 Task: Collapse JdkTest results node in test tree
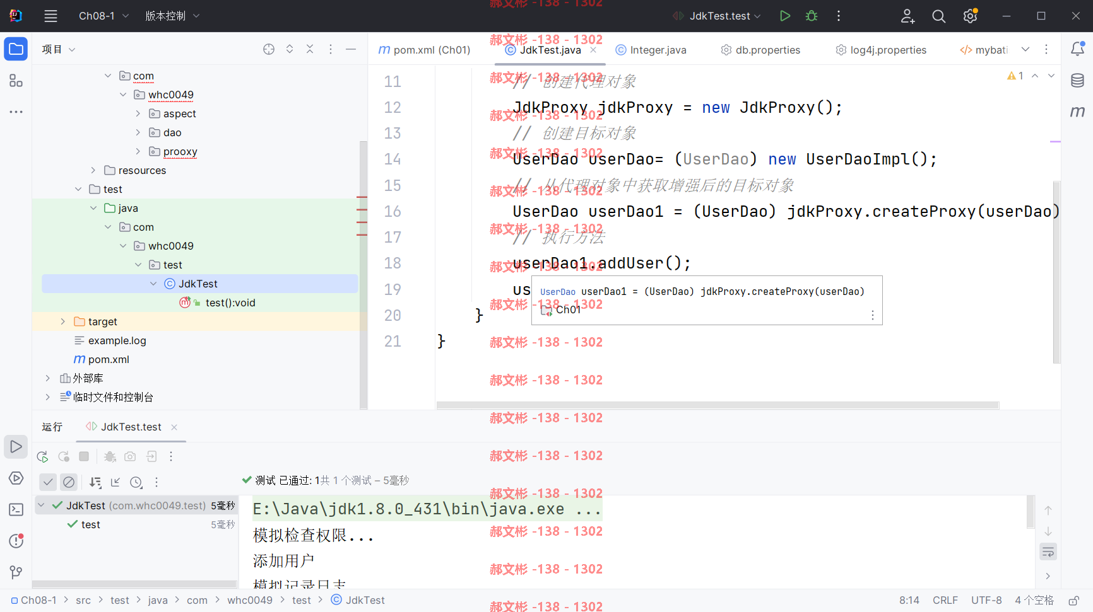41,505
